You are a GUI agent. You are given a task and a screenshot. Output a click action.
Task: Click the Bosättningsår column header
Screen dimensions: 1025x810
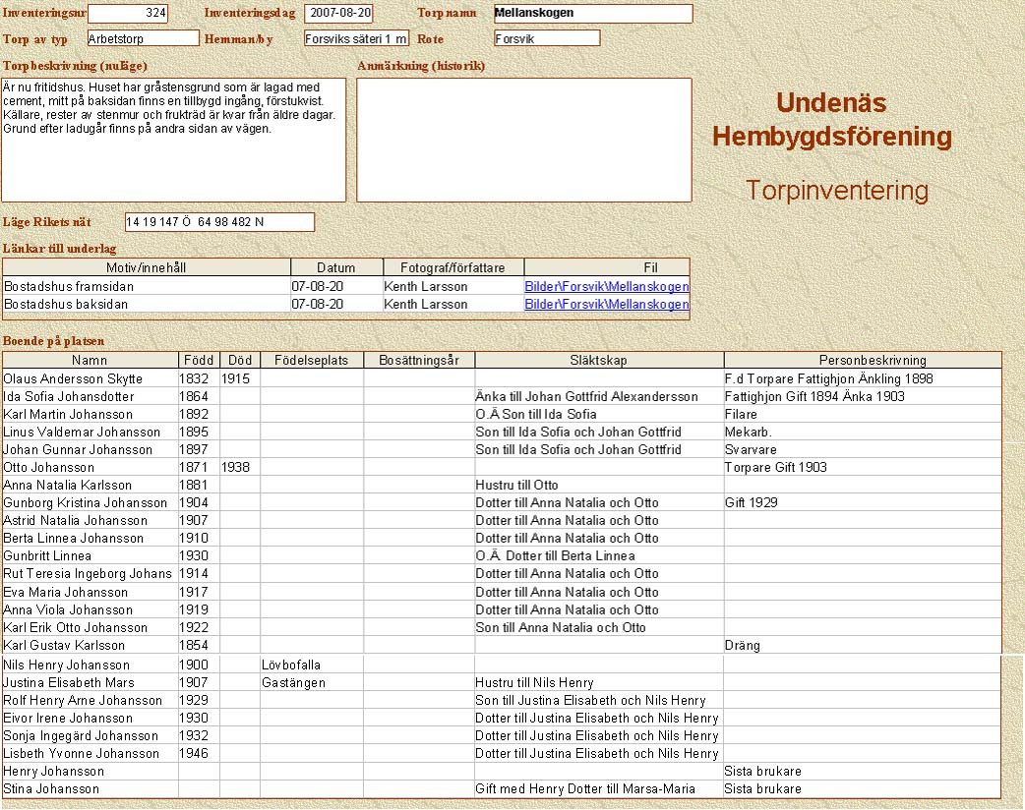(419, 361)
